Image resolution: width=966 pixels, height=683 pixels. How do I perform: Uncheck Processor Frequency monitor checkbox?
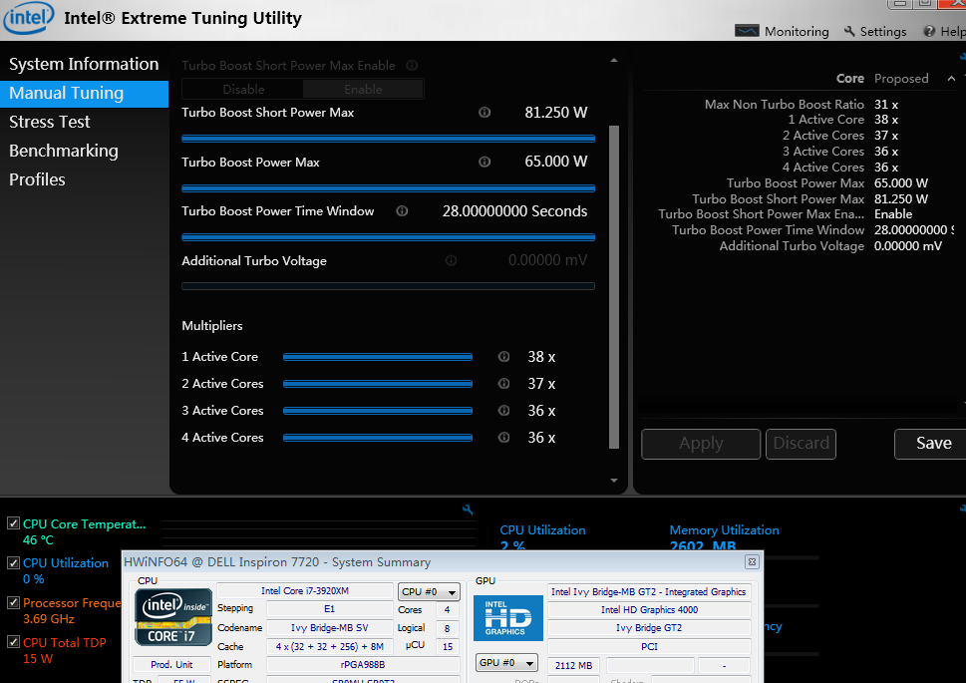click(14, 602)
